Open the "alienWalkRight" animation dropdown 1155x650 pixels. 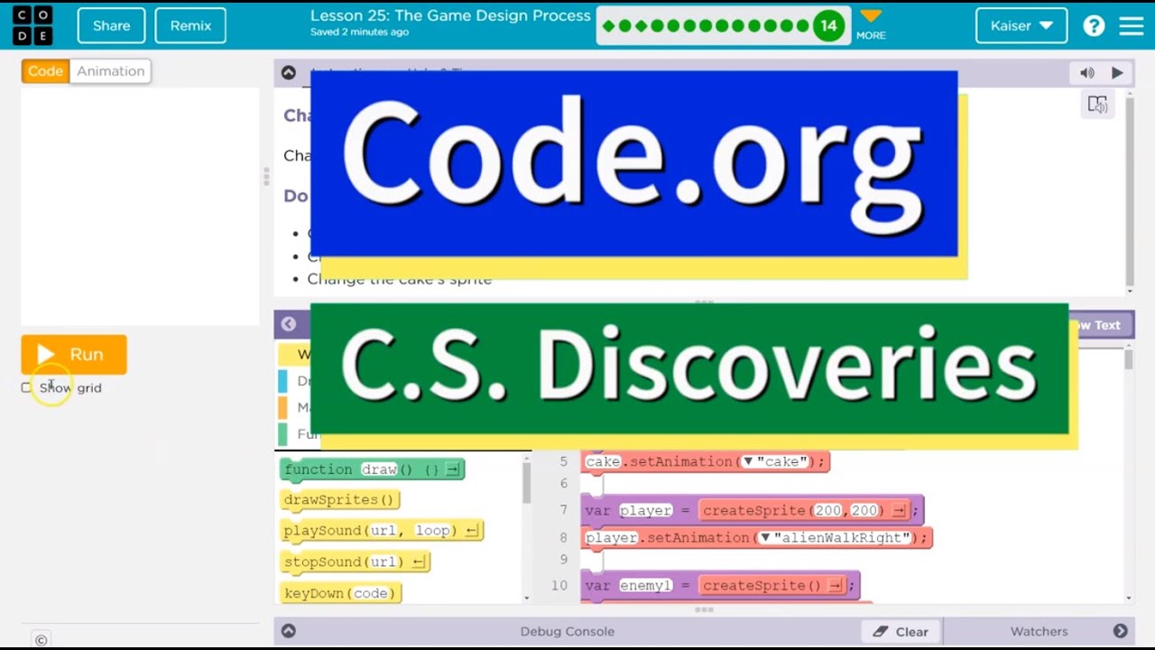765,537
